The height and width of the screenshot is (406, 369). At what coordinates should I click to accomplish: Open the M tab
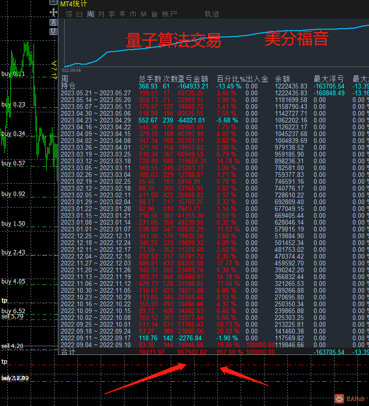tap(143, 14)
